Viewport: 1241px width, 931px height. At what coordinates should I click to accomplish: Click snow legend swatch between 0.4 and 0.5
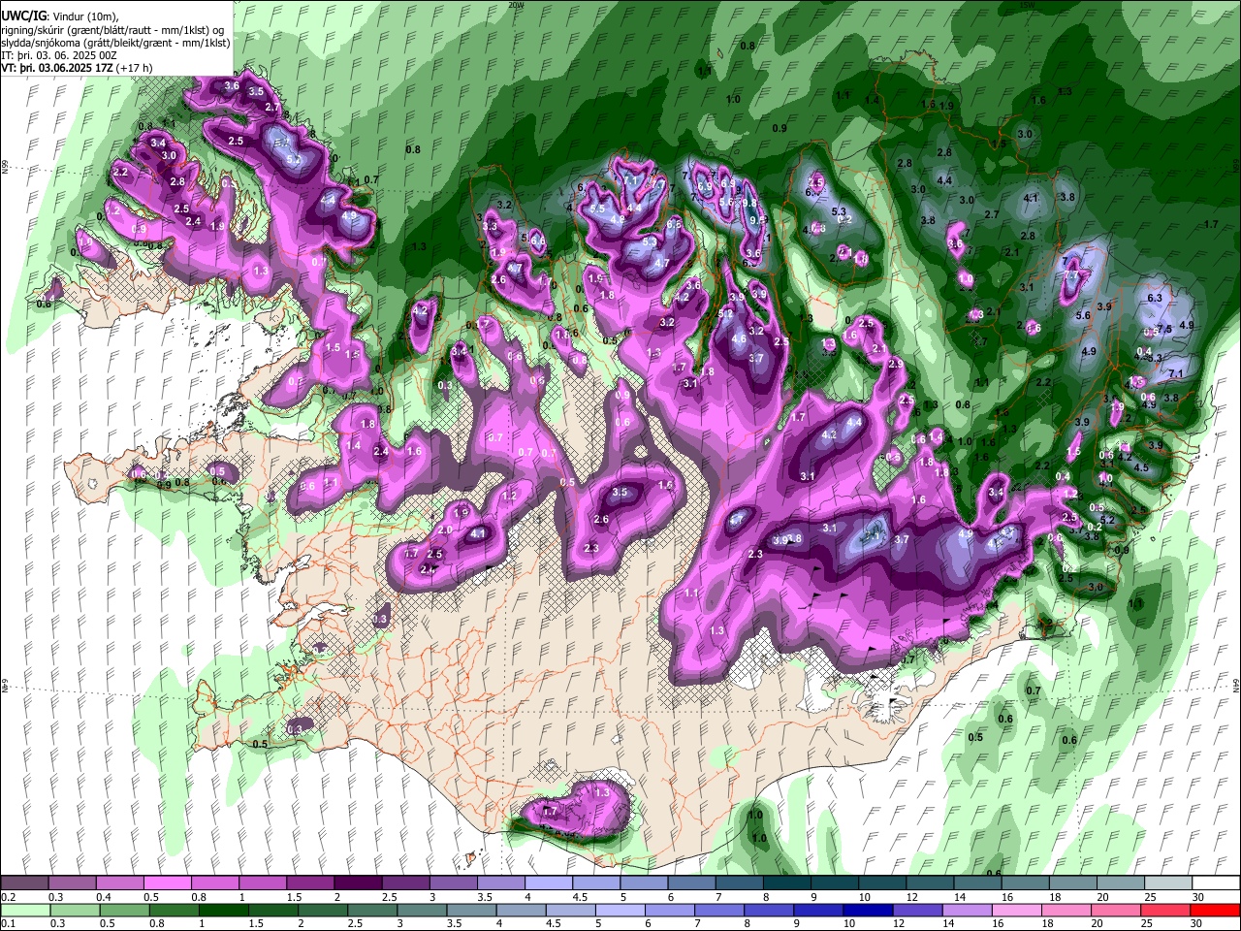[119, 883]
